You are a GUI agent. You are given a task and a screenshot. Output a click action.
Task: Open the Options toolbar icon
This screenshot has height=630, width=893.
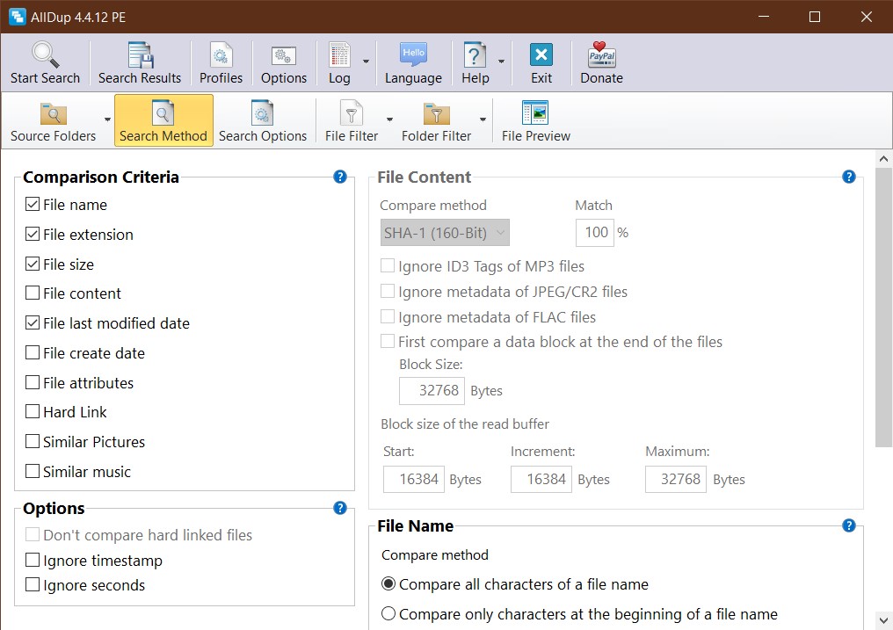click(x=284, y=55)
